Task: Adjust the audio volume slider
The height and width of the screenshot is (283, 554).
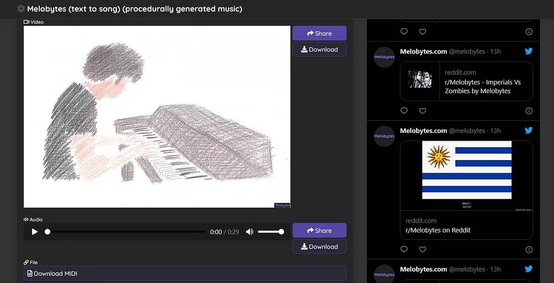Action: tap(271, 231)
